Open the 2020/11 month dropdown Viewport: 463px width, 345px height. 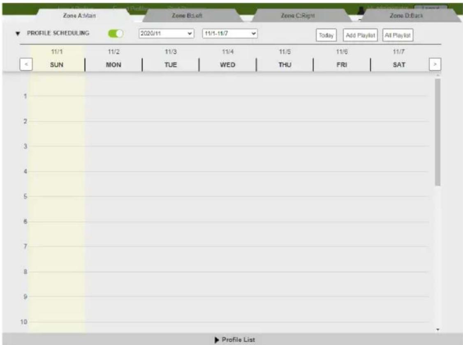click(166, 33)
